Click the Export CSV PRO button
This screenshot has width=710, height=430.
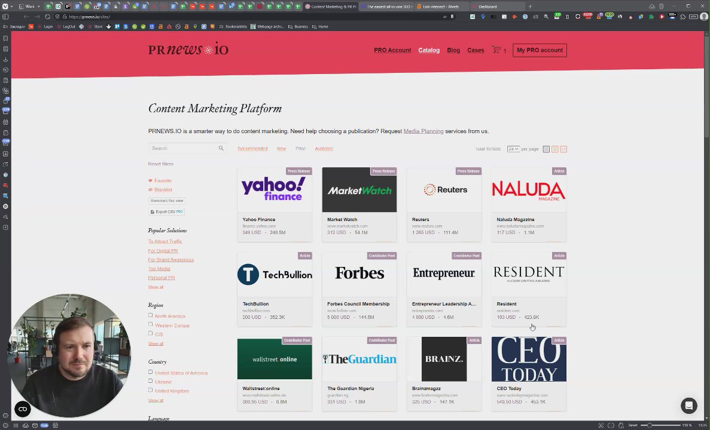tap(167, 211)
